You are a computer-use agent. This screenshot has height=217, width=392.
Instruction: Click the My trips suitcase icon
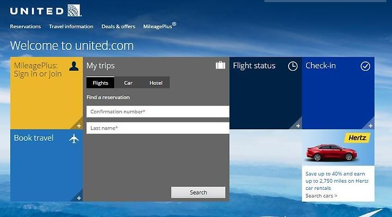pyautogui.click(x=220, y=65)
